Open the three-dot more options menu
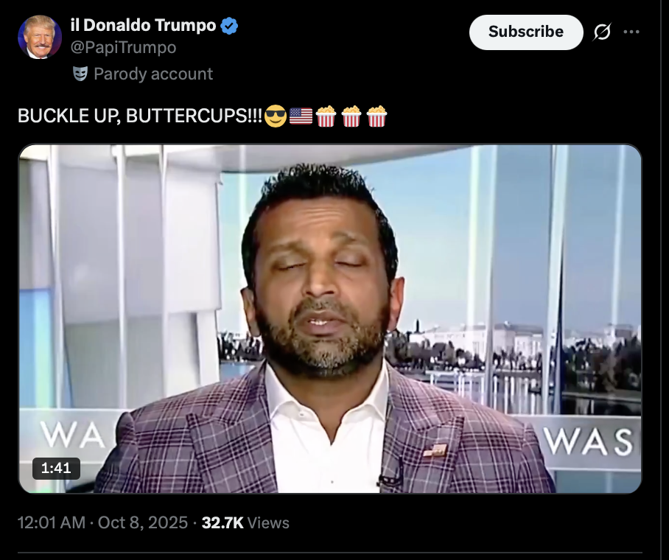The height and width of the screenshot is (560, 669). pyautogui.click(x=631, y=32)
